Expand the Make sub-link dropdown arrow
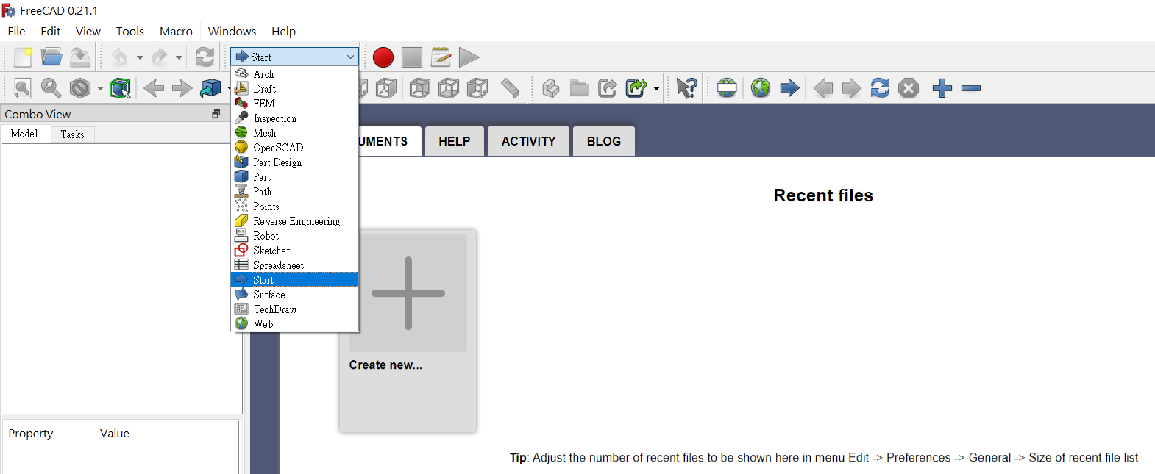 pos(656,88)
